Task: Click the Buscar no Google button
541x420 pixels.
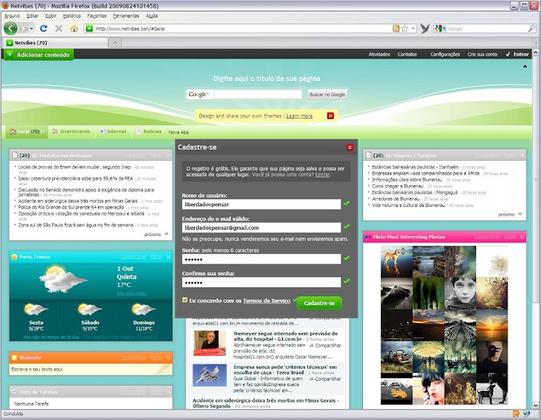Action: coord(327,94)
